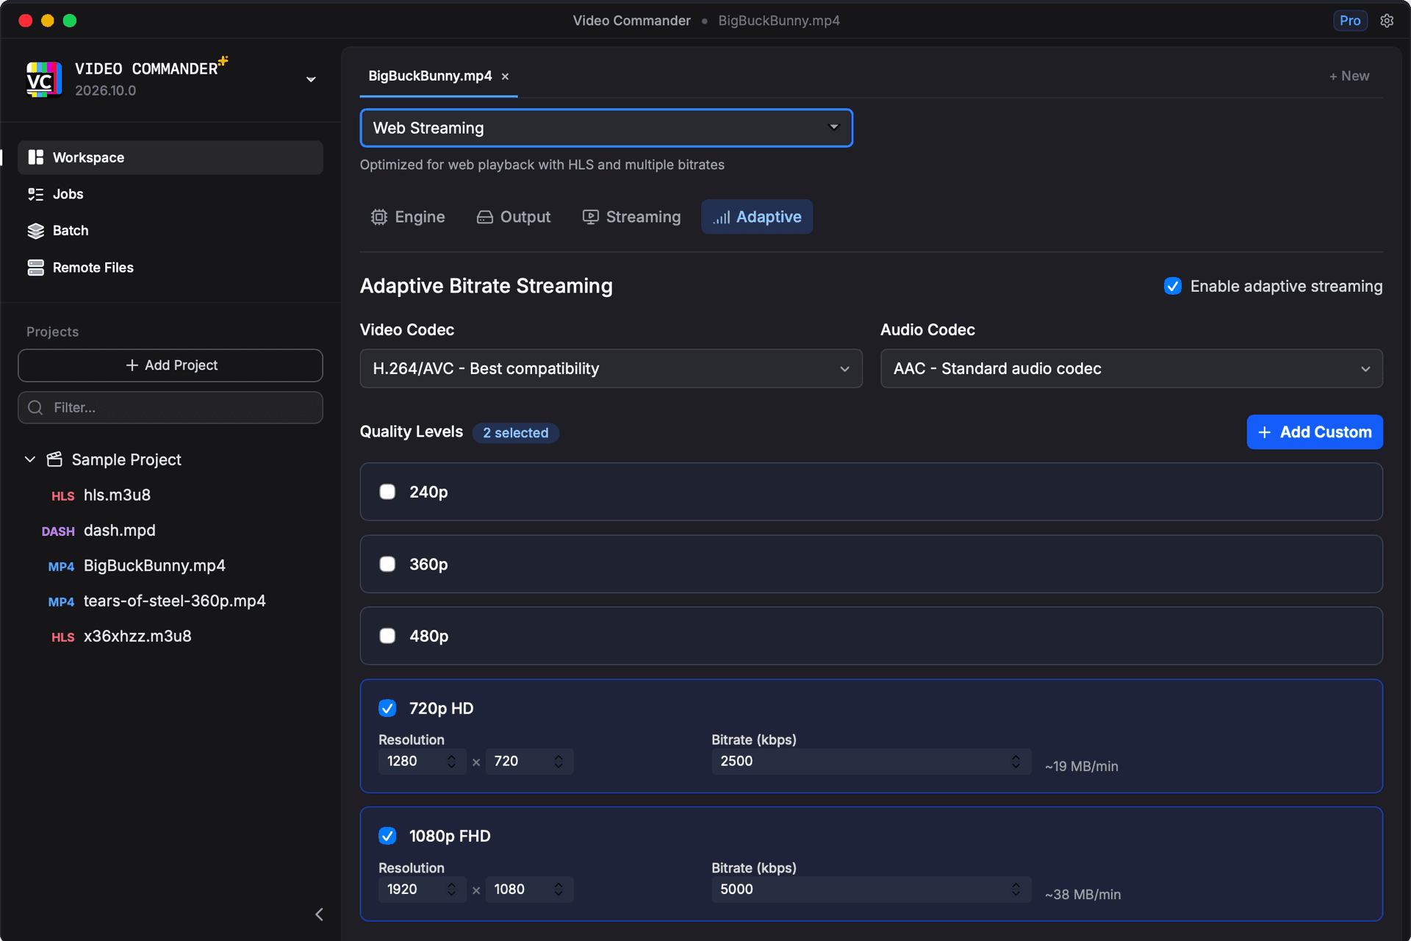Switch to the Engine tab

(408, 217)
